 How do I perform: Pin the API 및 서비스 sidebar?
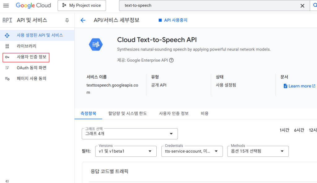[x=67, y=20]
